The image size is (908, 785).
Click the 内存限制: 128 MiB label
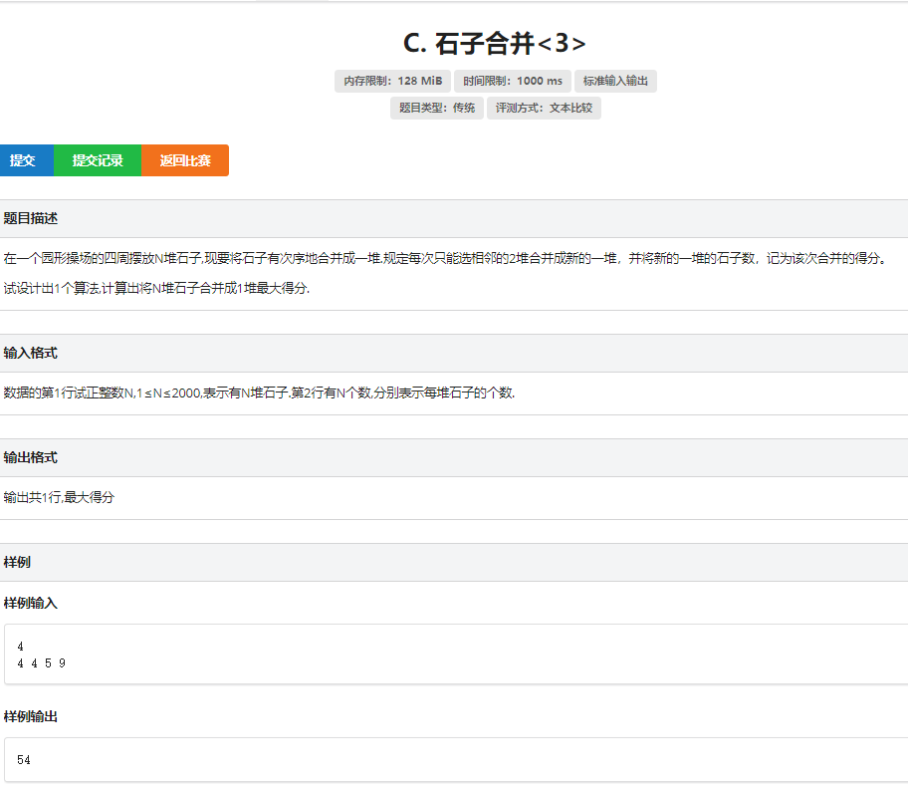click(x=392, y=81)
